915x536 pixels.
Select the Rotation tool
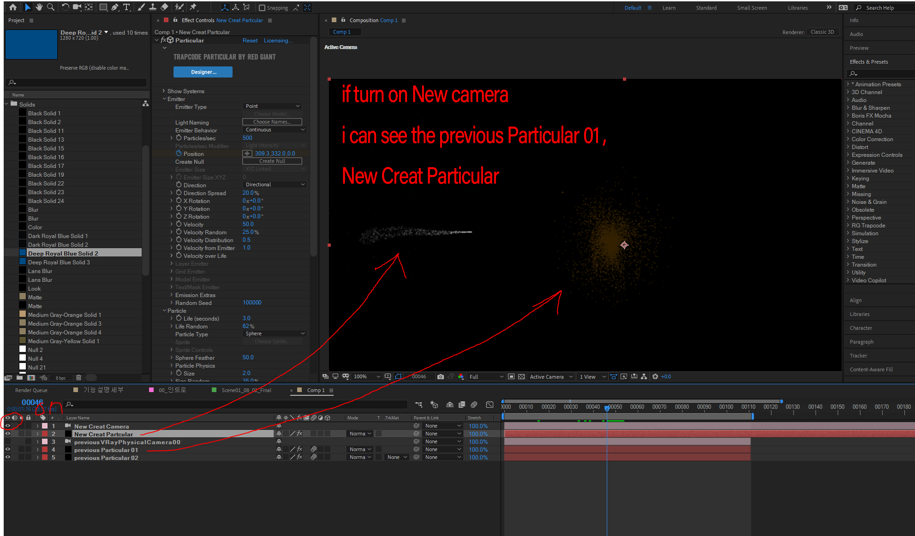click(x=66, y=7)
